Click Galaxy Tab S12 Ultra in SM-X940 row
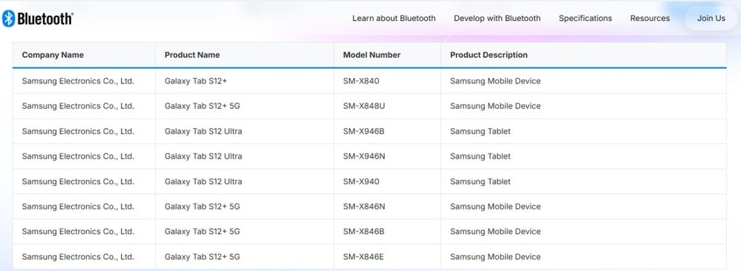This screenshot has width=741, height=271. click(203, 182)
